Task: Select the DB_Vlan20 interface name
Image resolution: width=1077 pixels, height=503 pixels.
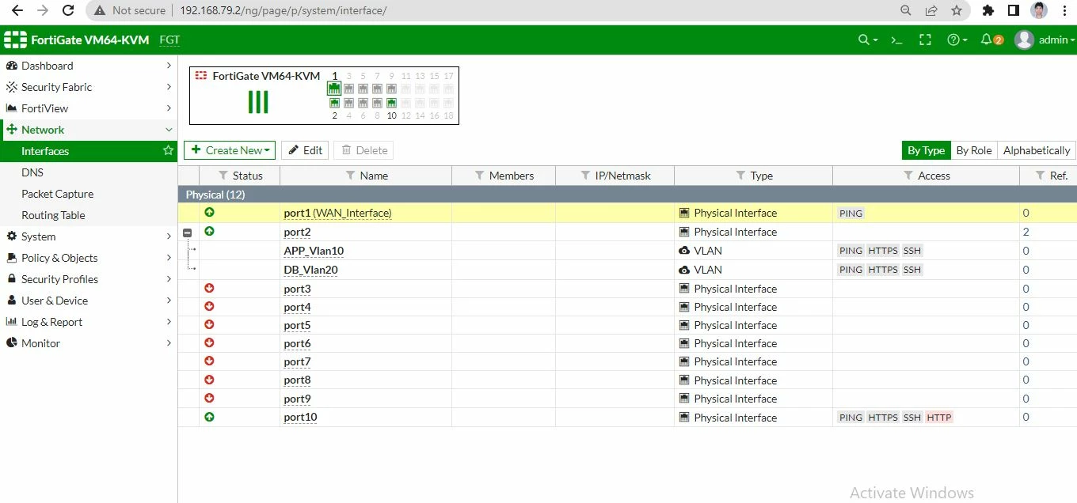Action: (310, 270)
